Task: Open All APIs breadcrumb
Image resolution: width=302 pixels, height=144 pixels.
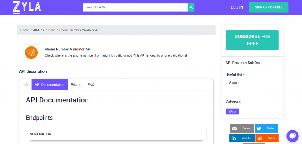Action: pos(39,30)
